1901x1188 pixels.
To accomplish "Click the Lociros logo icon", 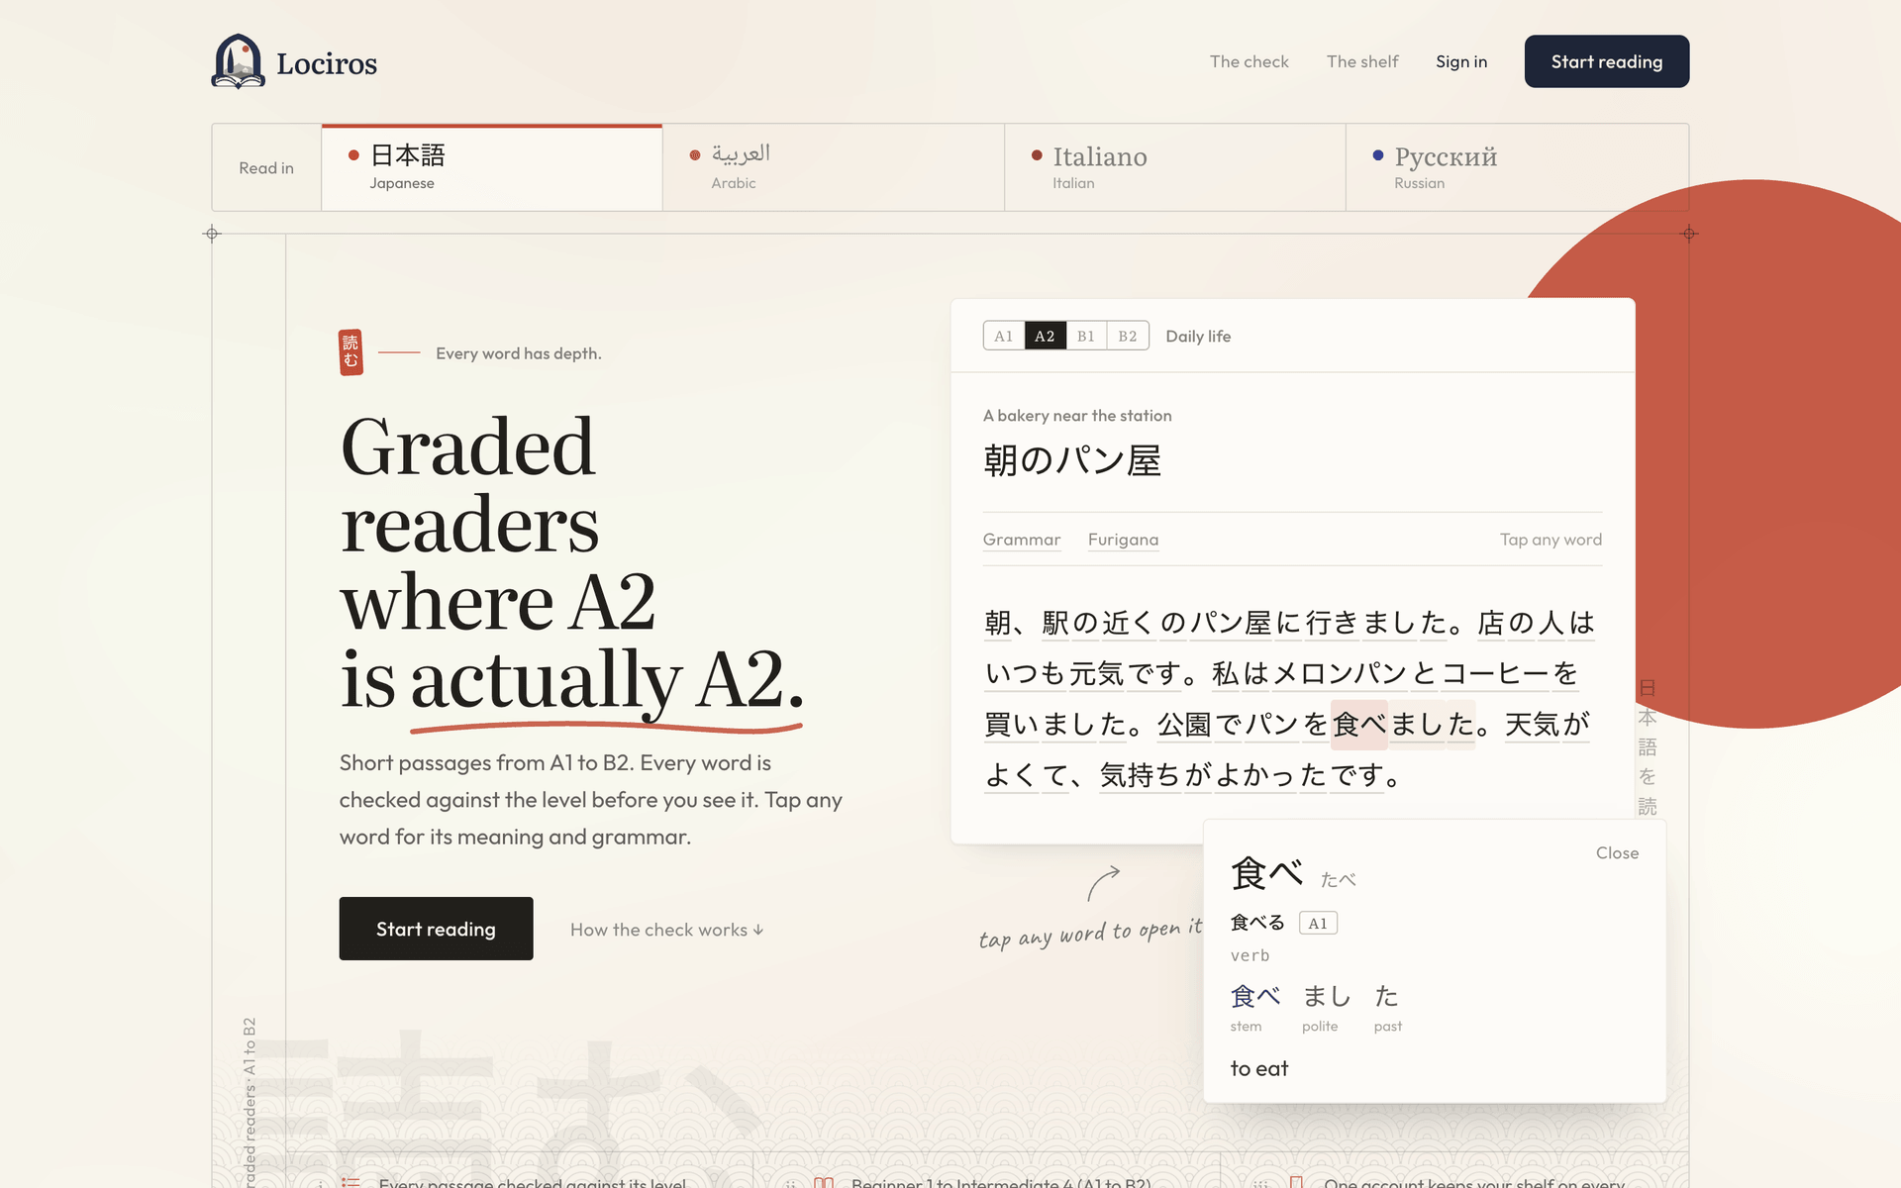I will click(238, 61).
